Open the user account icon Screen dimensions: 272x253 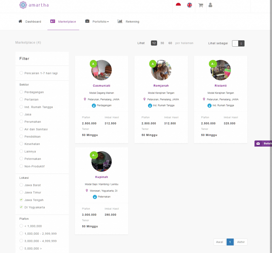210,5
